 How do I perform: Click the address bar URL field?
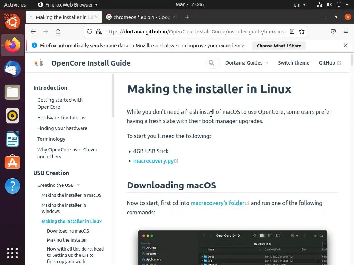pos(196,31)
